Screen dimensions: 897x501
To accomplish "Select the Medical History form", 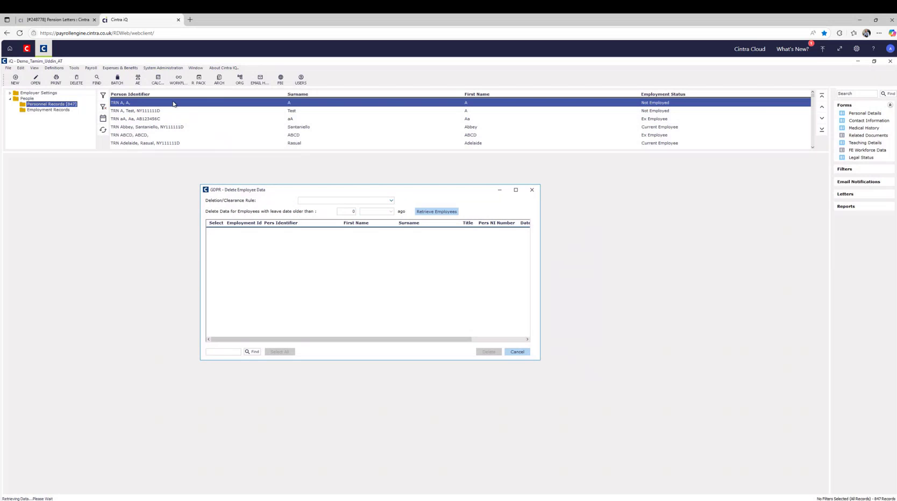I will [864, 128].
